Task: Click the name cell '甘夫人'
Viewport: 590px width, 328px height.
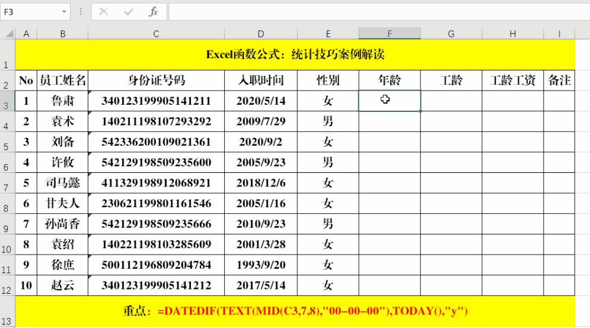Action: [62, 203]
